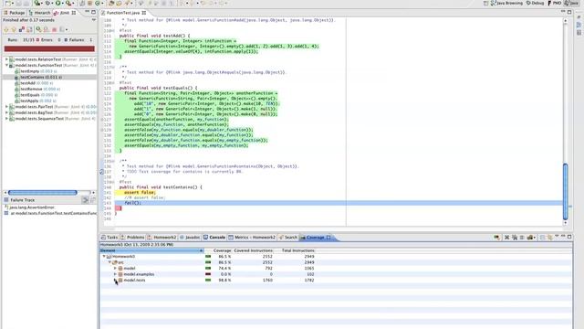Switch to the Problems tab
Screen dimensions: 584x329
click(132, 238)
